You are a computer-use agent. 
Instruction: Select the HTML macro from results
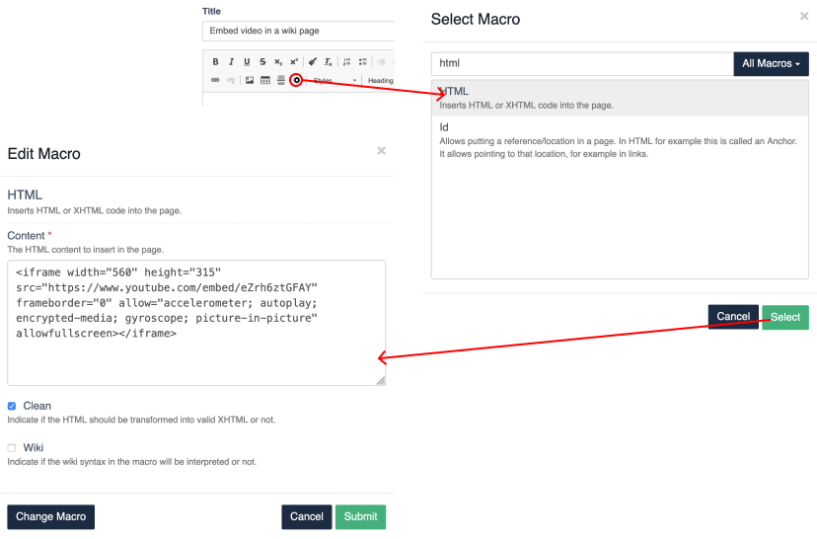620,98
